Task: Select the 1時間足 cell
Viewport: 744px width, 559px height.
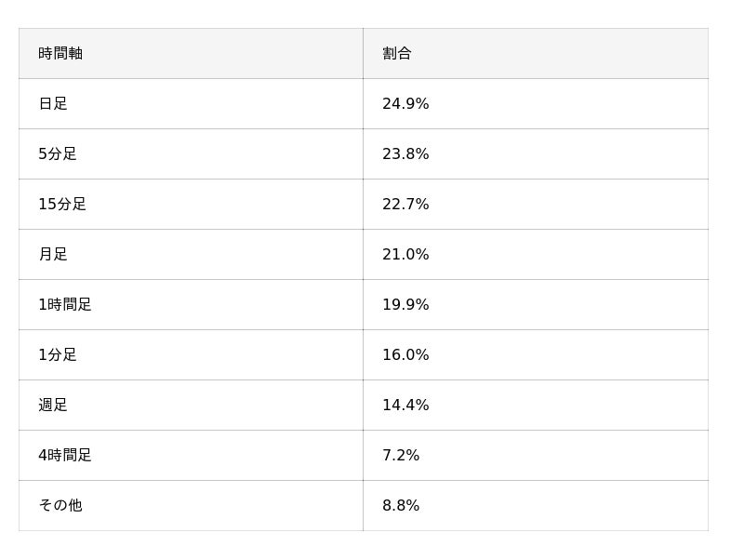Action: coord(65,305)
